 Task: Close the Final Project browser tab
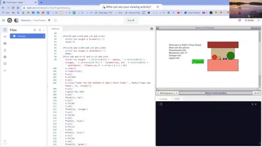point(35,2)
